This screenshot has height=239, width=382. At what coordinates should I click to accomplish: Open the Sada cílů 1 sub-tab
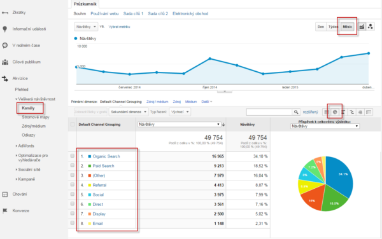[x=133, y=14]
